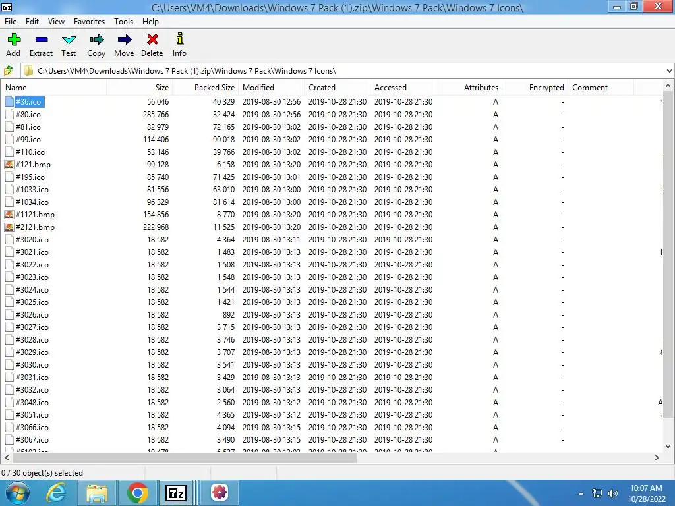Image resolution: width=675 pixels, height=506 pixels.
Task: Select the file #3067.ico
Action: pos(32,439)
